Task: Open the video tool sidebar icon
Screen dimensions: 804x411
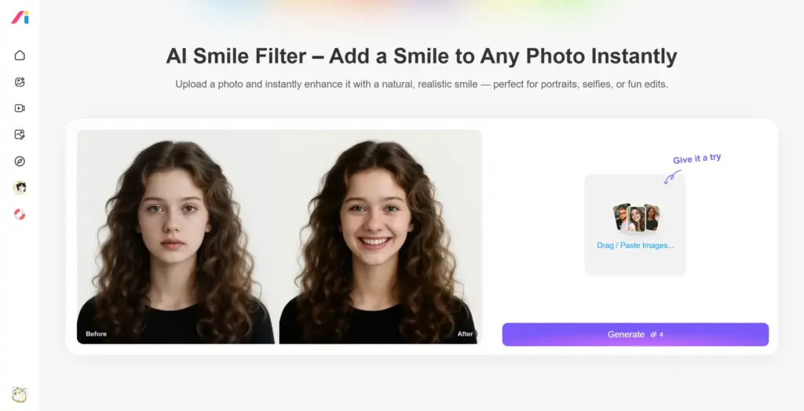Action: pos(20,108)
